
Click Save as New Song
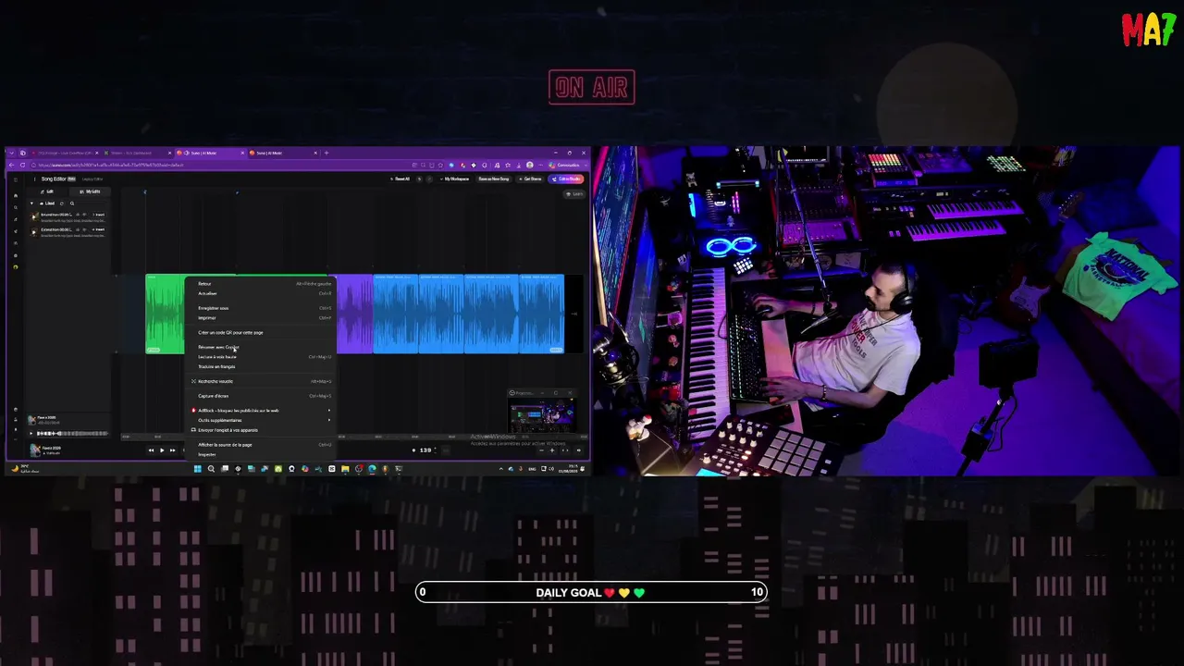click(494, 179)
